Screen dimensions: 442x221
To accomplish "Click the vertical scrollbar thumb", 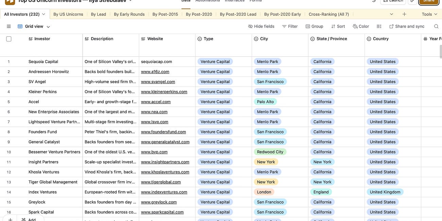I will (x=441, y=51).
